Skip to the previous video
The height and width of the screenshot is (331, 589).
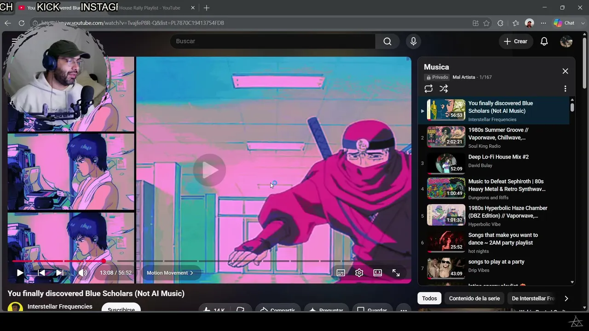tap(41, 273)
